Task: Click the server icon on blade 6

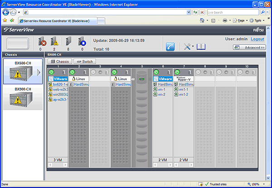Action: click(x=169, y=72)
